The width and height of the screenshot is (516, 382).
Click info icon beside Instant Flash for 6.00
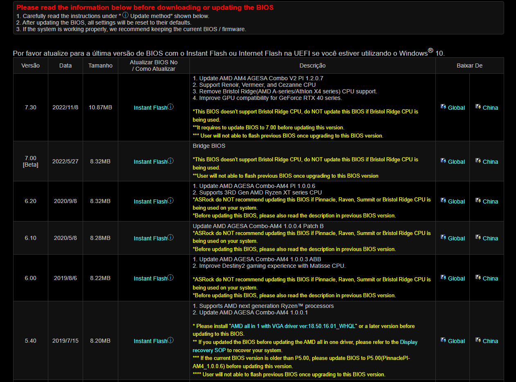(x=171, y=278)
